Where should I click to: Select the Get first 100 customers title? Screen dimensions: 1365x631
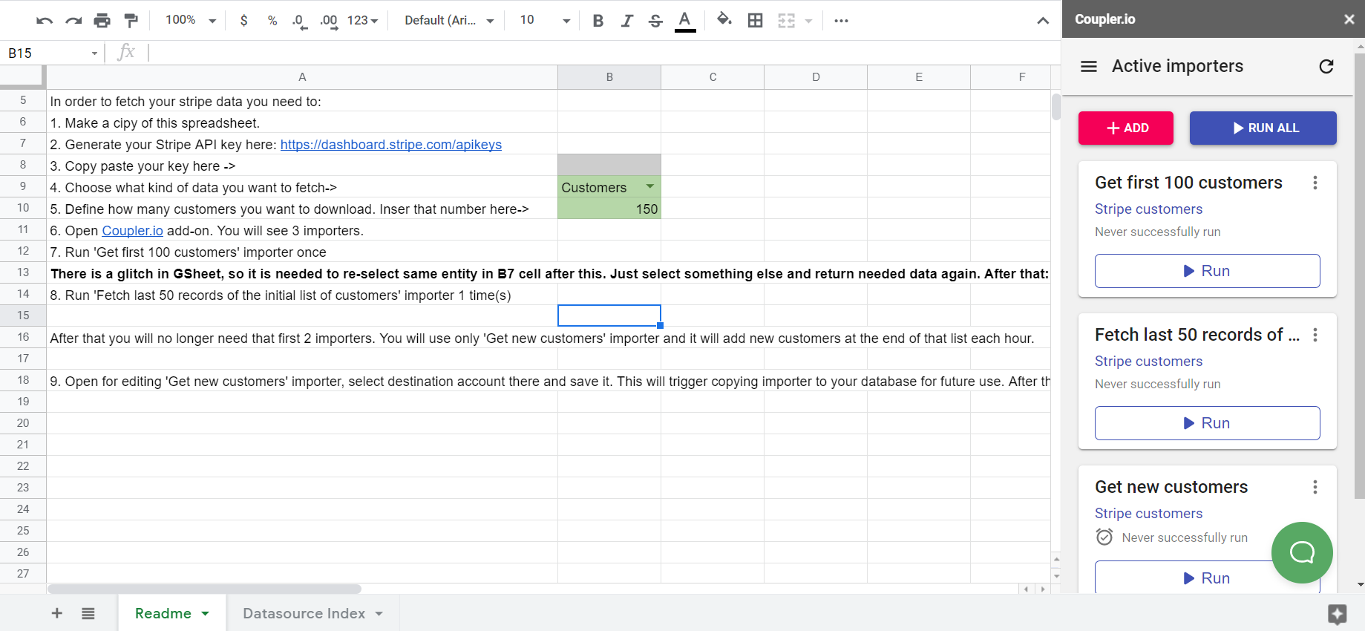1188,183
